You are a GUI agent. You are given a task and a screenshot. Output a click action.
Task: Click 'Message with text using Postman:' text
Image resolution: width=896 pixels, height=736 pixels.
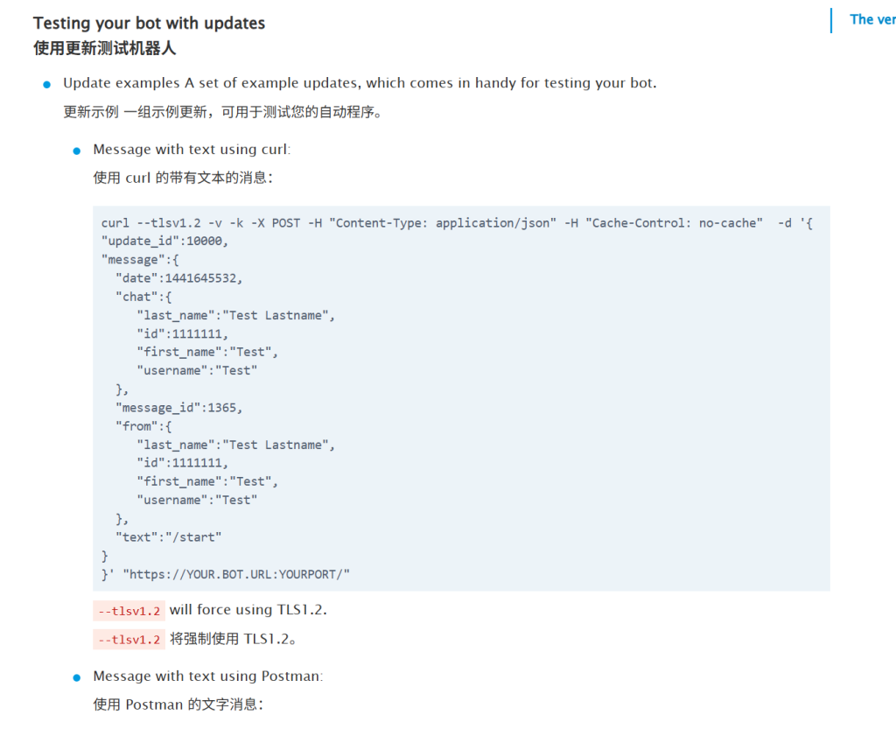(x=208, y=676)
